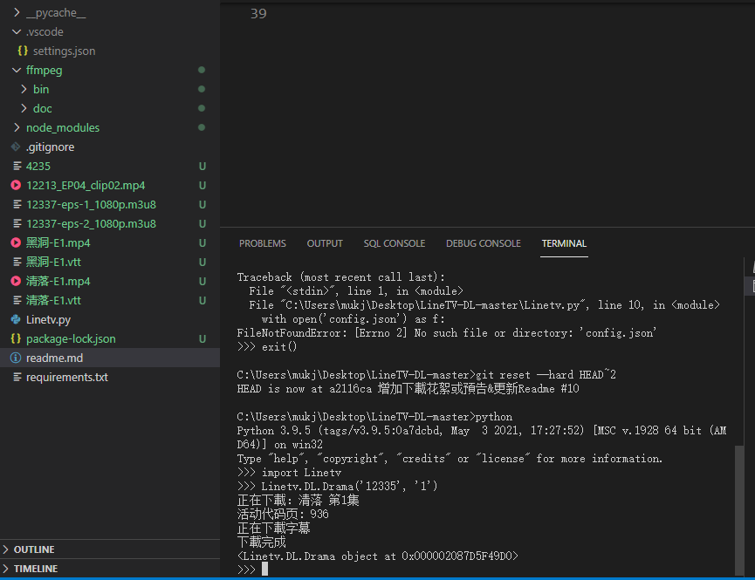Click the Linetv.py Python icon

[x=16, y=319]
